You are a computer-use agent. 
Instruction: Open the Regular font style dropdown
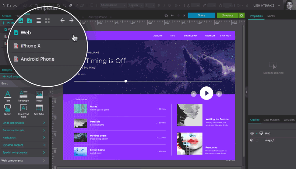(135, 5)
